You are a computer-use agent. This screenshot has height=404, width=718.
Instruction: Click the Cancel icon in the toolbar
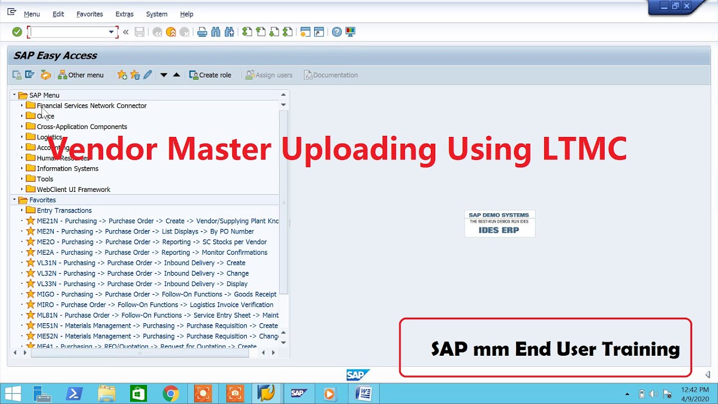185,32
